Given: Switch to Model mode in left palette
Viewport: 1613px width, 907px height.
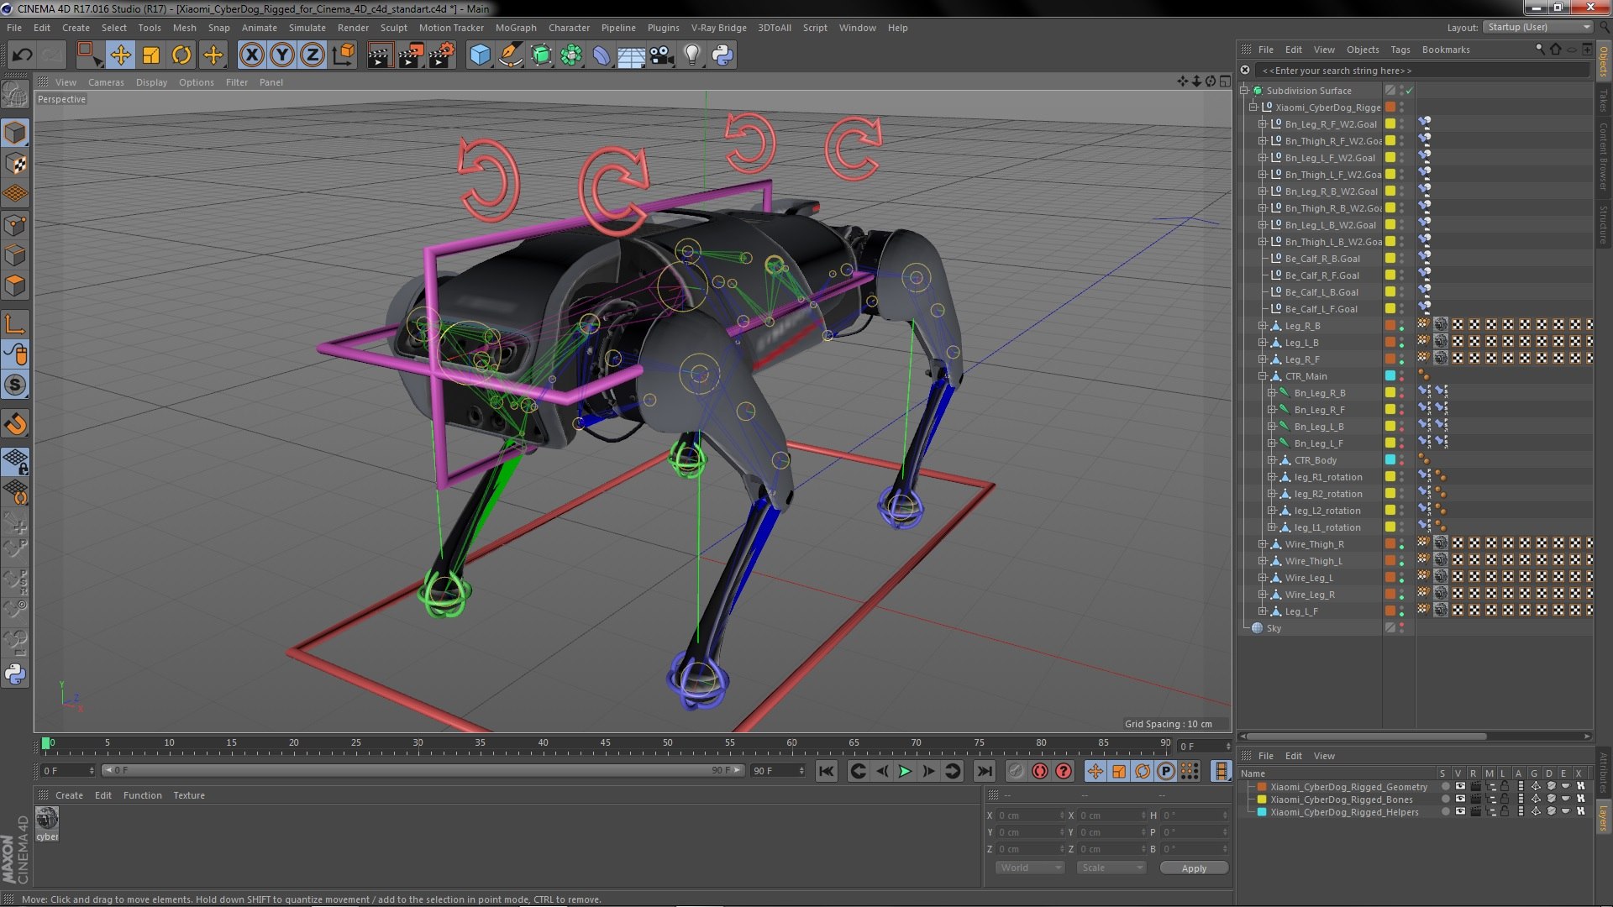Looking at the screenshot, I should [15, 133].
